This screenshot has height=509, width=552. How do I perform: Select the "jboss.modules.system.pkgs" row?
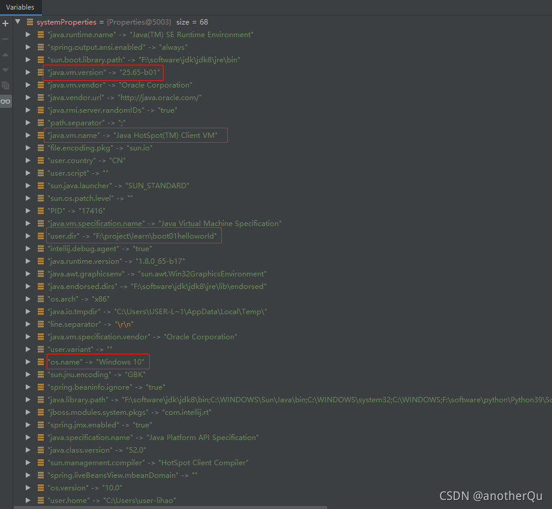click(x=129, y=412)
